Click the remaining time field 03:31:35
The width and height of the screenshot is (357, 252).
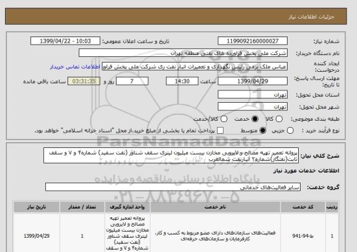coord(84,81)
